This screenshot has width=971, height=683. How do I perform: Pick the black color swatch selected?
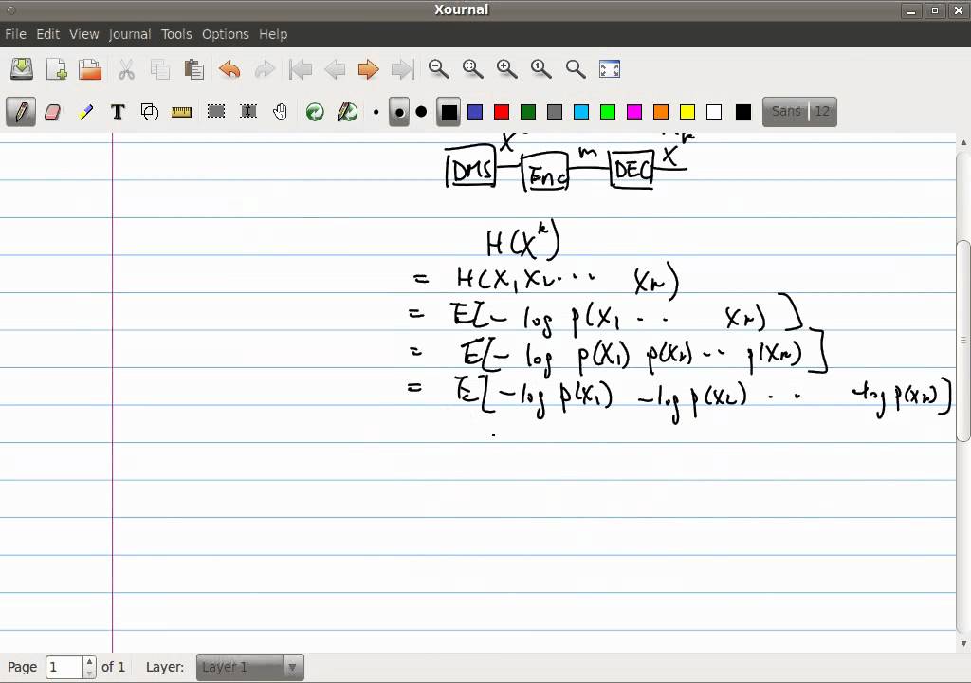(x=449, y=112)
